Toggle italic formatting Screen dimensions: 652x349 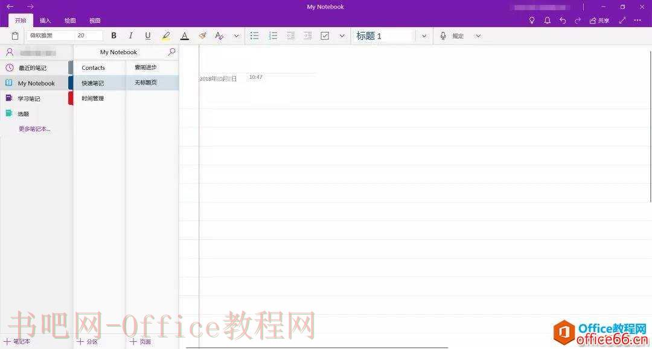(x=130, y=36)
